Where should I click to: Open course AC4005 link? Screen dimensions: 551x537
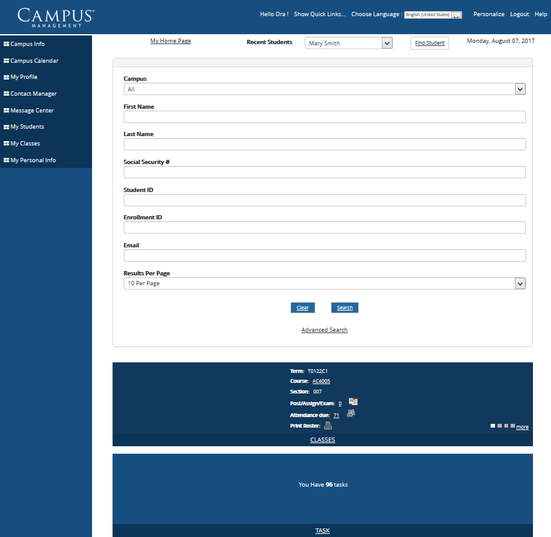coord(321,381)
